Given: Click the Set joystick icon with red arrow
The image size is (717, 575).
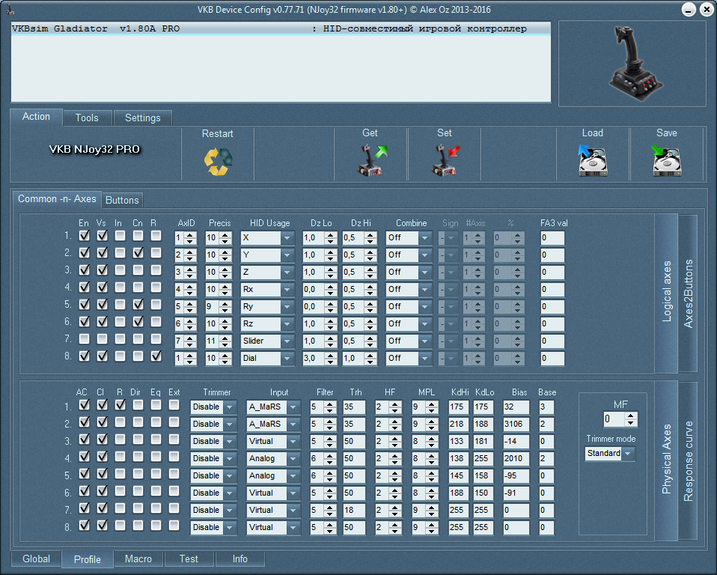Looking at the screenshot, I should (445, 160).
